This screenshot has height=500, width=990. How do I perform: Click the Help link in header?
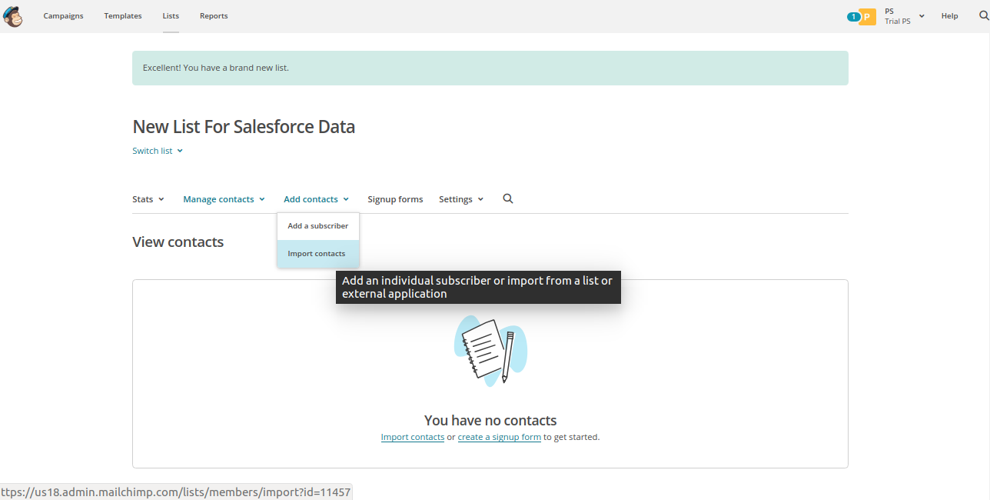point(949,16)
